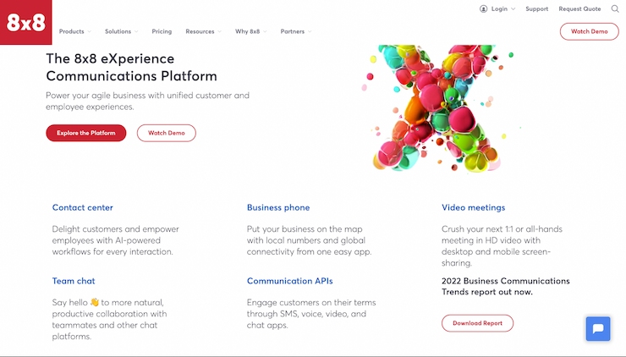Viewport: 626px width, 357px height.
Task: Open the Communication APIs link
Action: (289, 281)
